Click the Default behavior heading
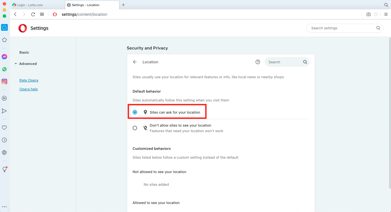Viewport: 391px width, 212px height. click(147, 91)
